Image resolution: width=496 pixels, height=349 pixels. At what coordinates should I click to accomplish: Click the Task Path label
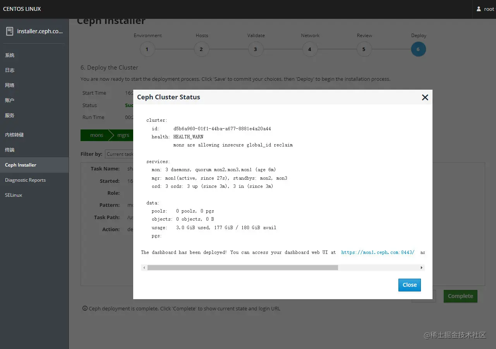(107, 217)
